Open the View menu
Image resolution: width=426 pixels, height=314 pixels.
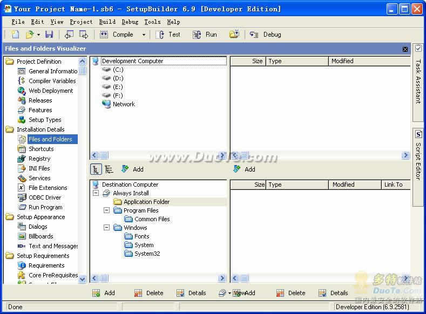57,22
